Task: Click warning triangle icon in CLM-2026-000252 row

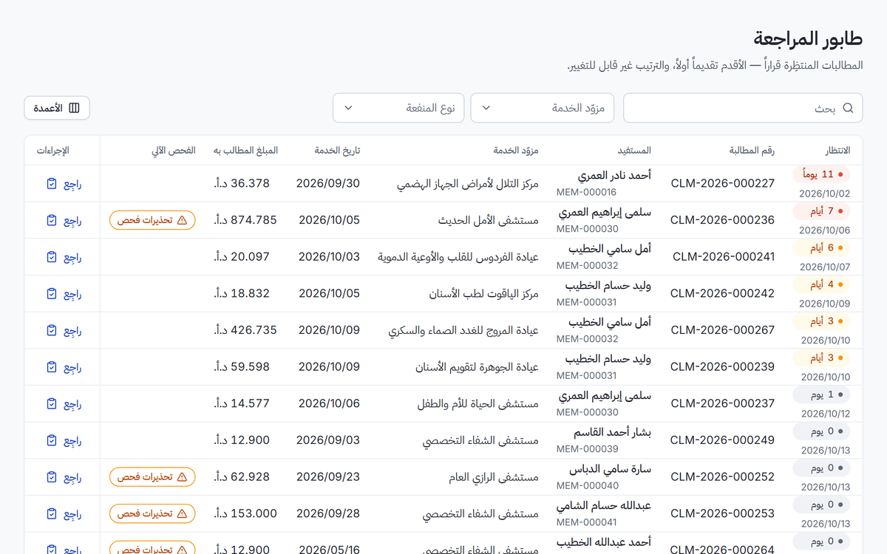Action: [x=182, y=477]
